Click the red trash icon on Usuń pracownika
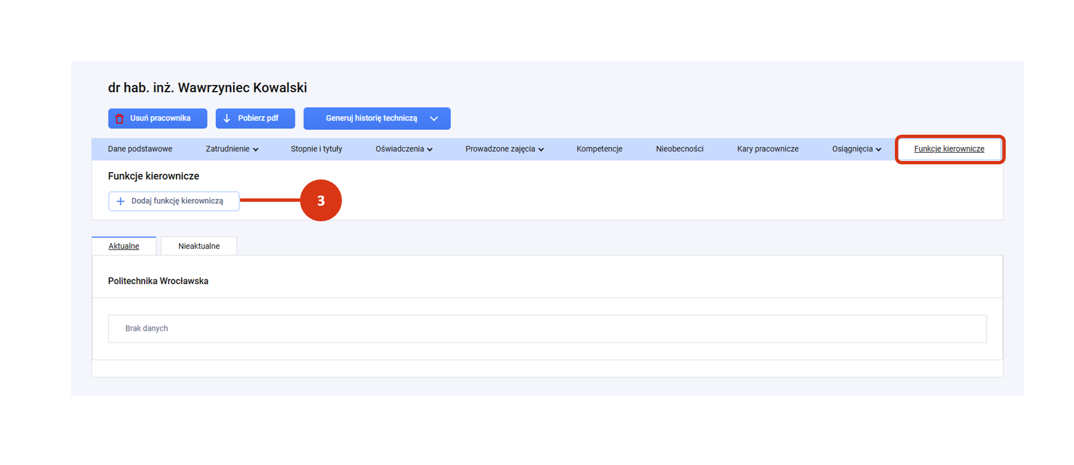 pos(119,118)
